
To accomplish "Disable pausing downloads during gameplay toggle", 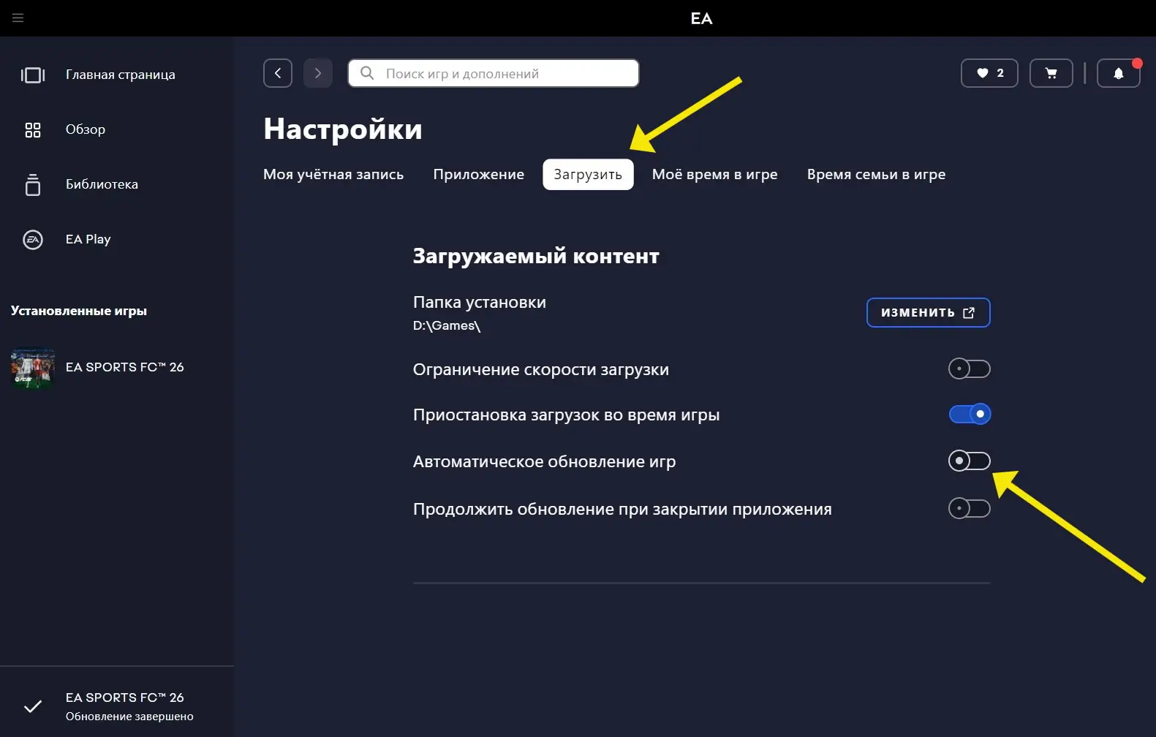I will (970, 414).
